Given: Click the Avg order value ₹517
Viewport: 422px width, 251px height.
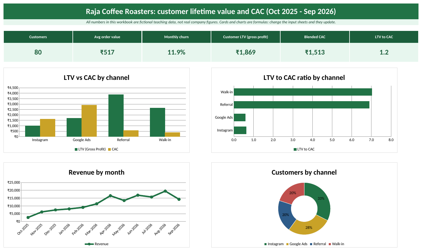Looking at the screenshot, I should point(107,52).
